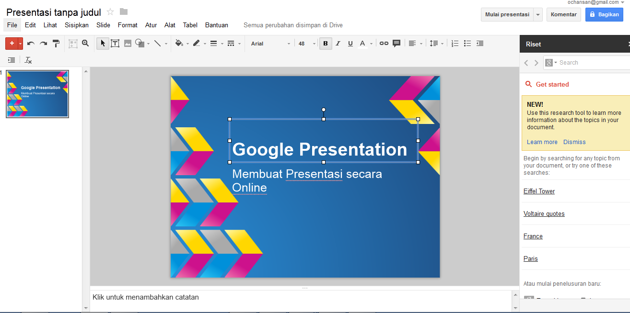Image resolution: width=630 pixels, height=313 pixels.
Task: Click the clear formatting icon
Action: 28,60
